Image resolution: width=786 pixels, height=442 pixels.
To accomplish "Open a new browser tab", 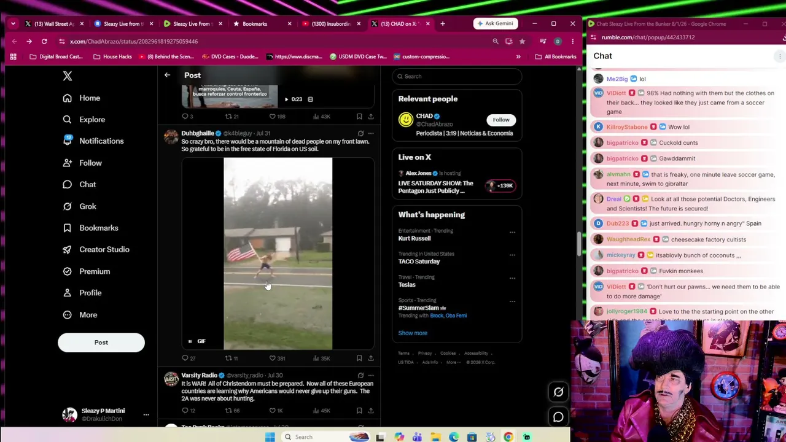I will pos(442,24).
